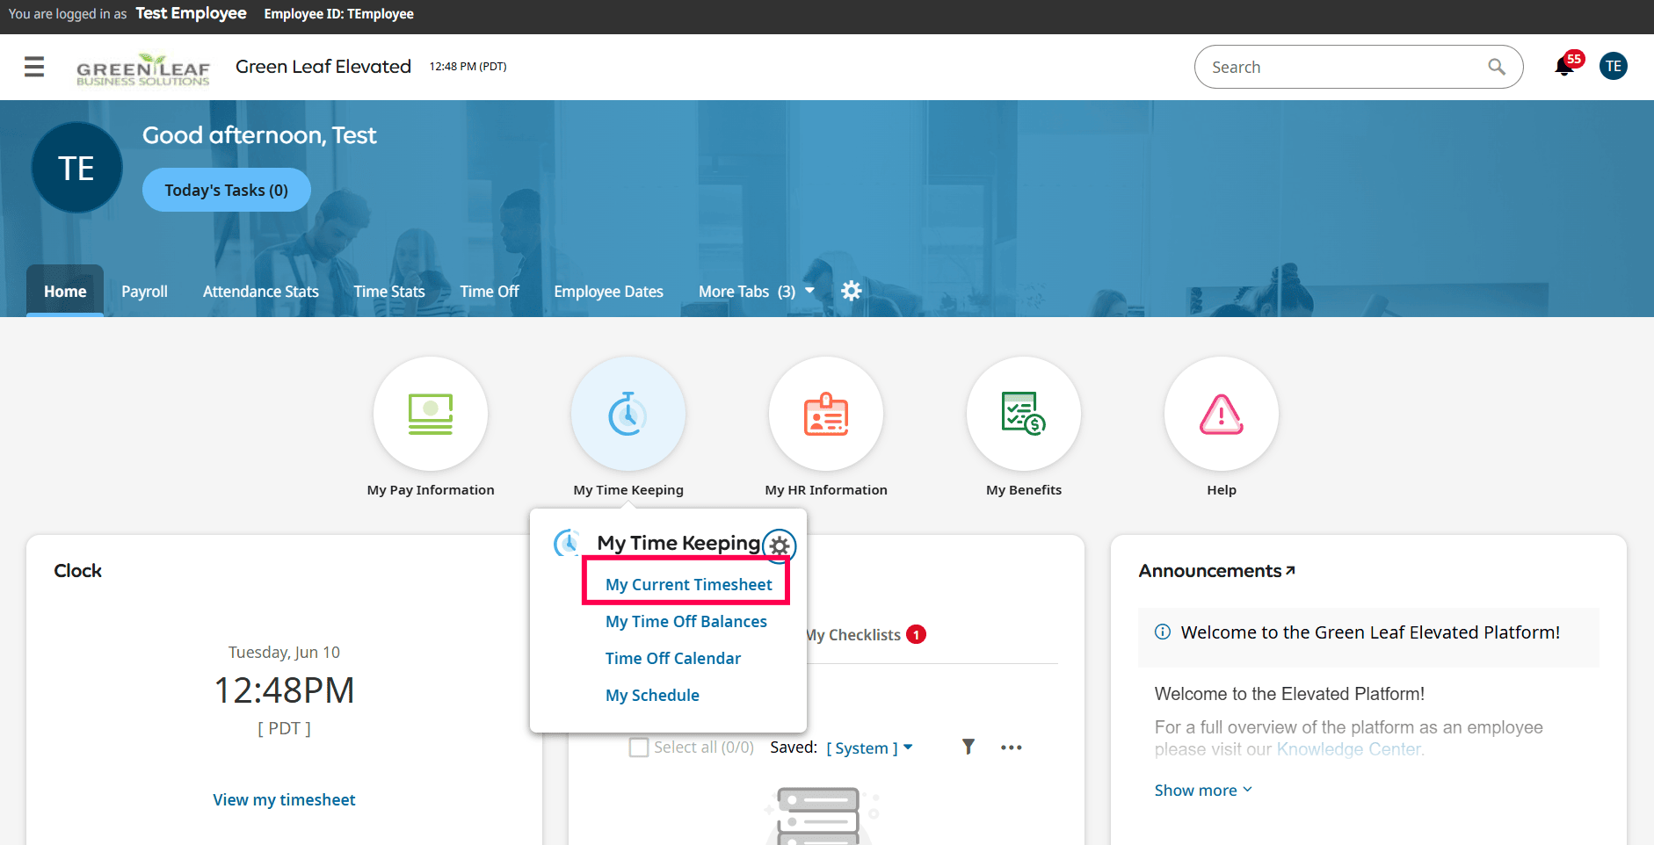Screen dimensions: 1654x845
Task: Click the red 1 badge on My Checklists
Action: [x=916, y=634]
